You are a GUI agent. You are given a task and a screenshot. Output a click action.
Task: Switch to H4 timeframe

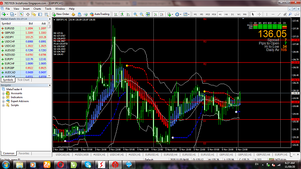(226, 15)
